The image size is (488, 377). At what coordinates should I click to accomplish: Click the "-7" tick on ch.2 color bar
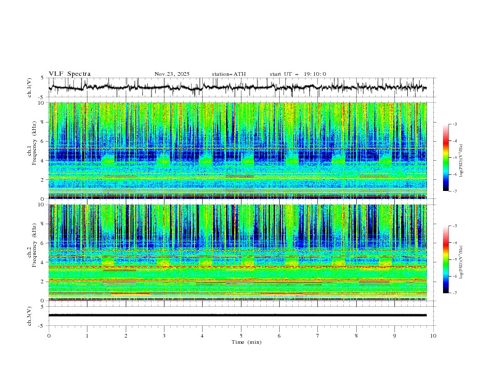[x=455, y=293]
